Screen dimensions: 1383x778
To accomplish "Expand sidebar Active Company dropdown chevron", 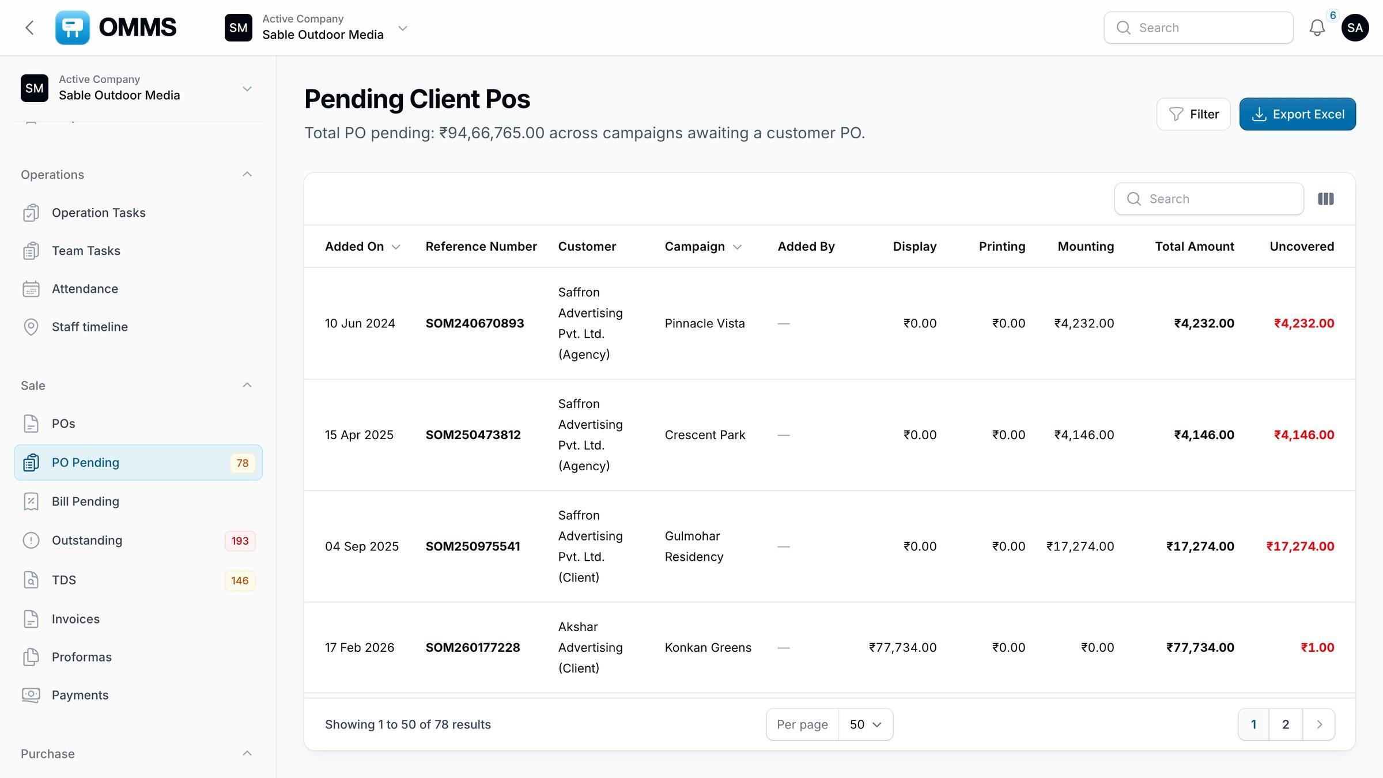I will tap(247, 89).
